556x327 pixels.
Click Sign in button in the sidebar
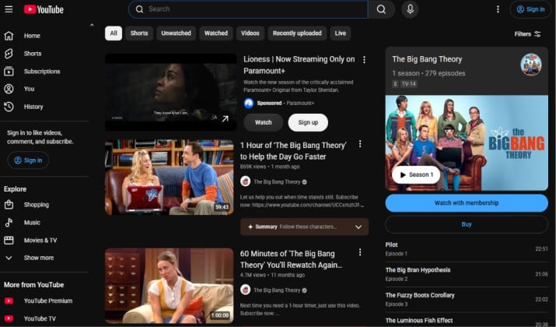tap(28, 160)
